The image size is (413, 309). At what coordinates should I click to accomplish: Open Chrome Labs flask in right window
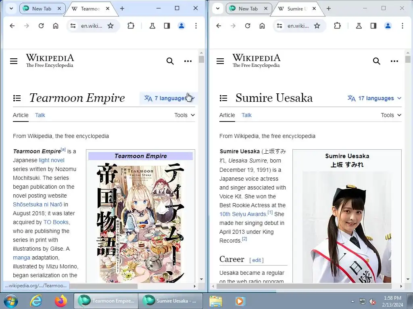(359, 26)
